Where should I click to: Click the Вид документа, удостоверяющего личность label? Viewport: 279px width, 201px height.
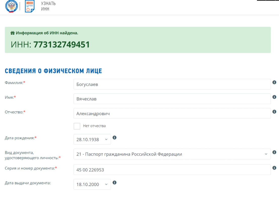pyautogui.click(x=33, y=155)
